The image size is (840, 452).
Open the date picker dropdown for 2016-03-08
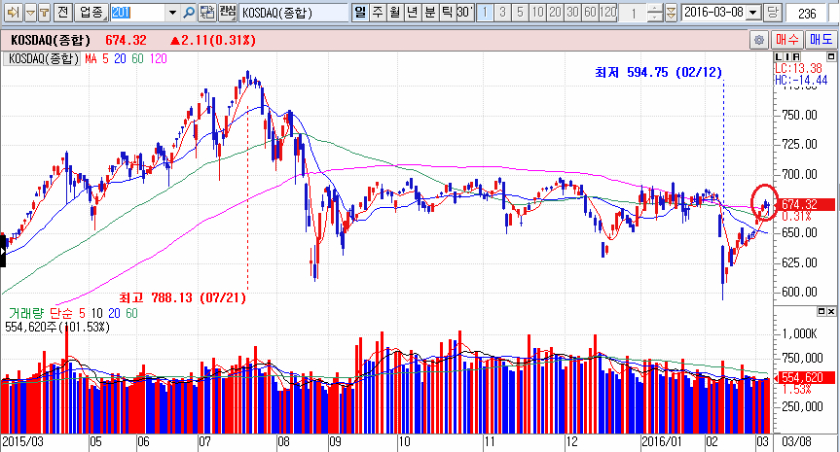coord(754,13)
